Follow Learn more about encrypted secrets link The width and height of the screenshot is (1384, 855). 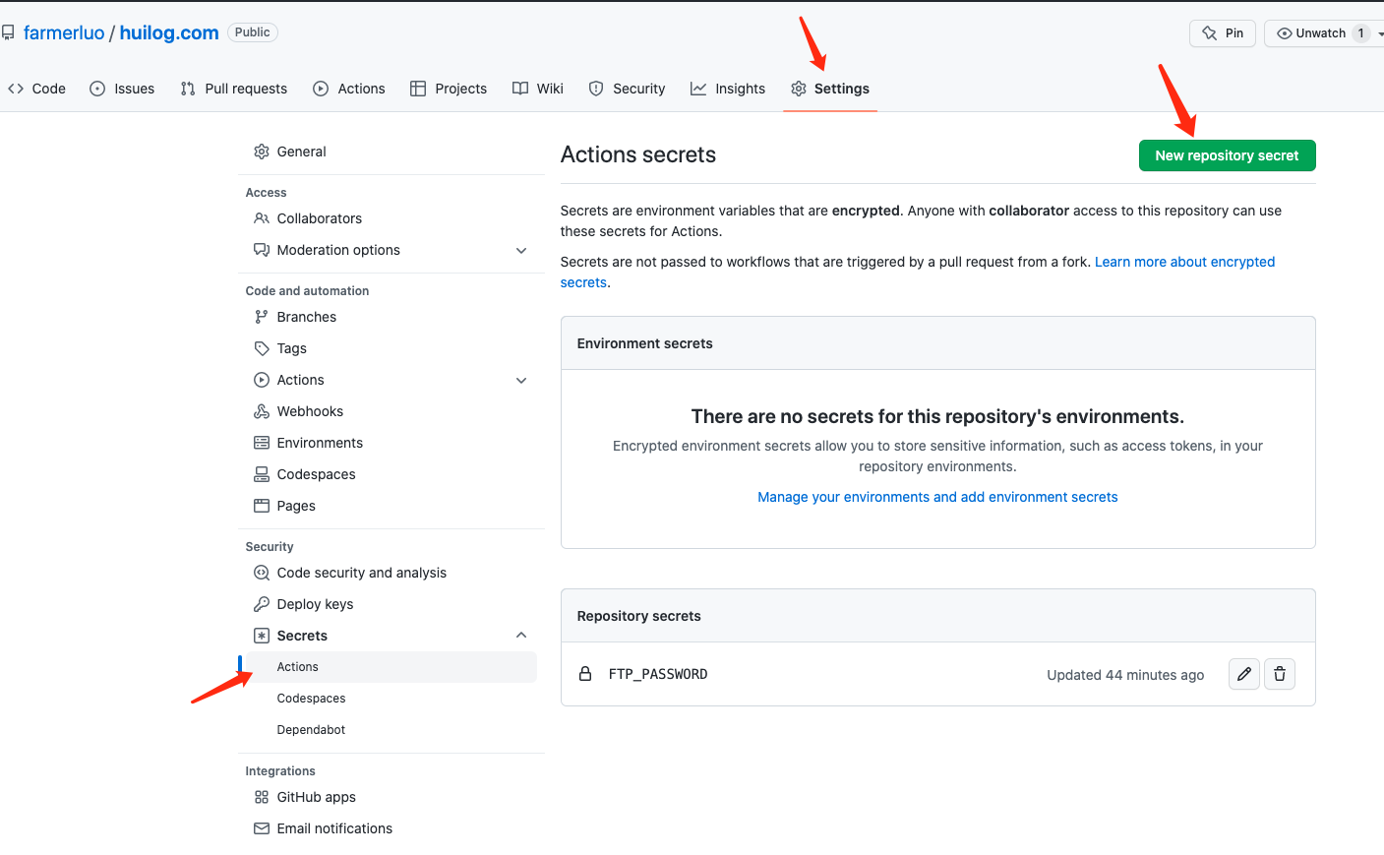[x=1184, y=262]
